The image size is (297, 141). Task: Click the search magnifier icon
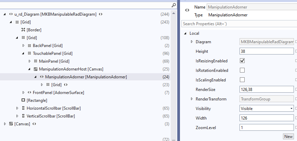(174, 5)
